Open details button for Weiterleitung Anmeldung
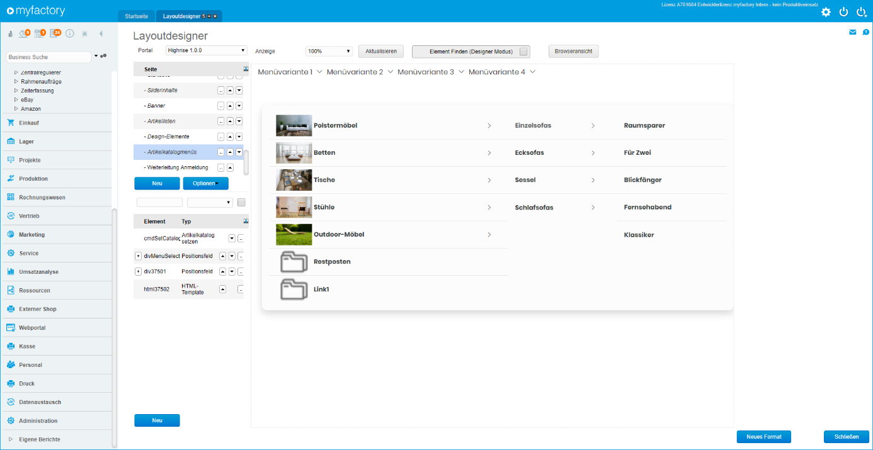 click(221, 167)
